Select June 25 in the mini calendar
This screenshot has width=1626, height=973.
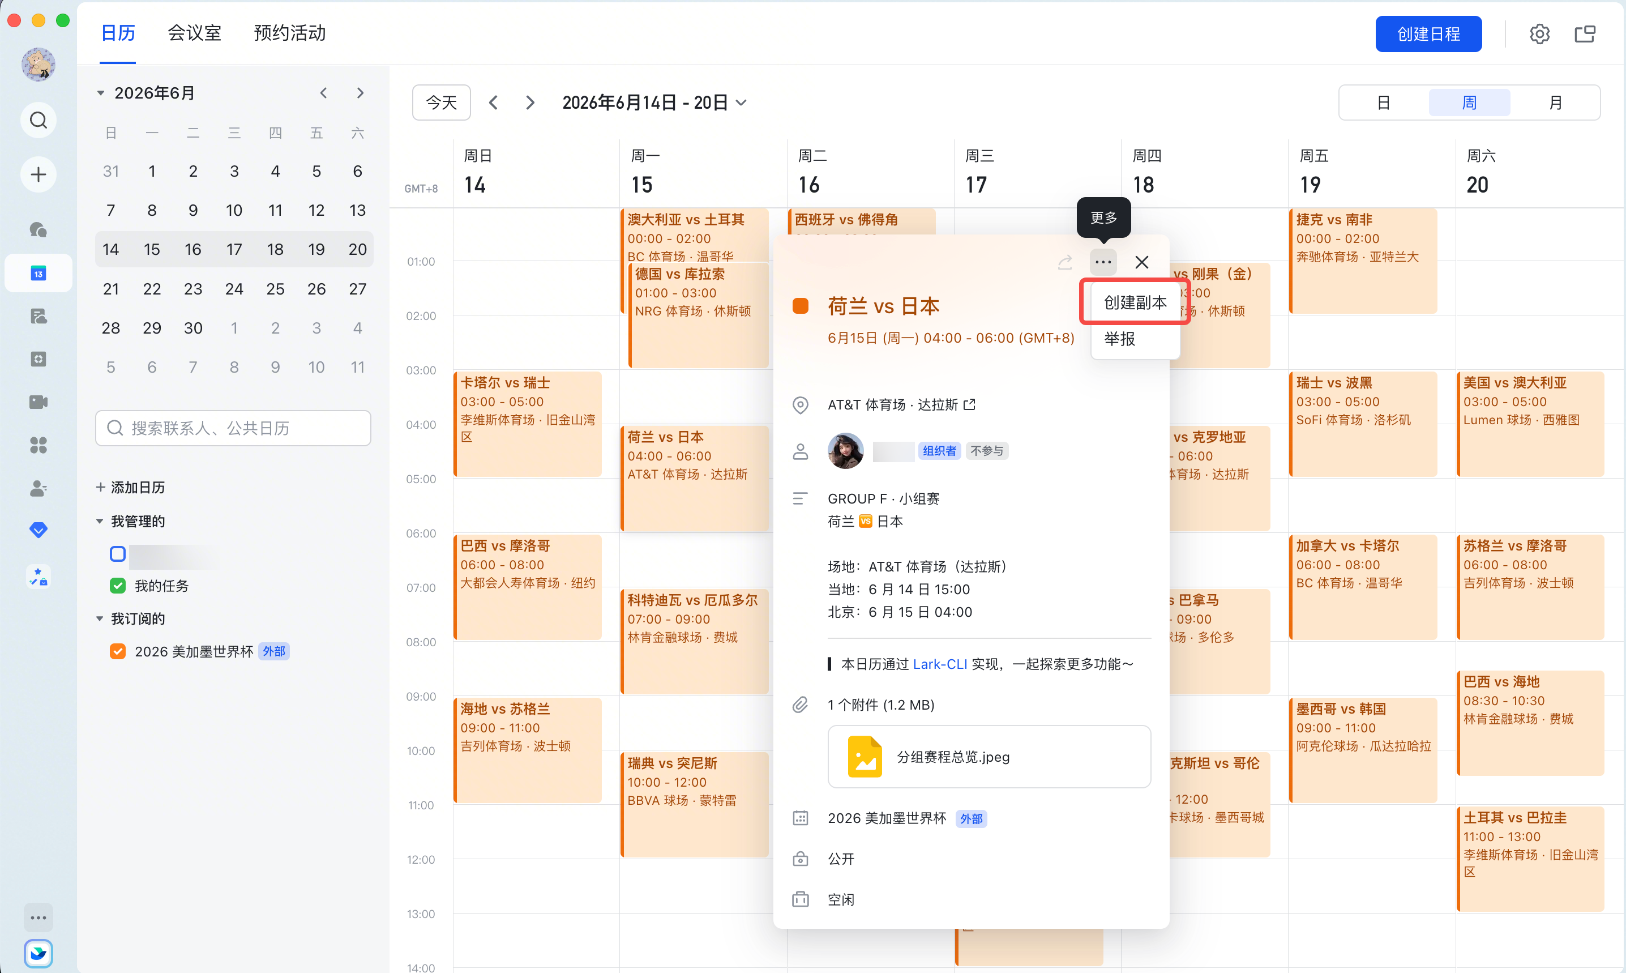pos(275,288)
